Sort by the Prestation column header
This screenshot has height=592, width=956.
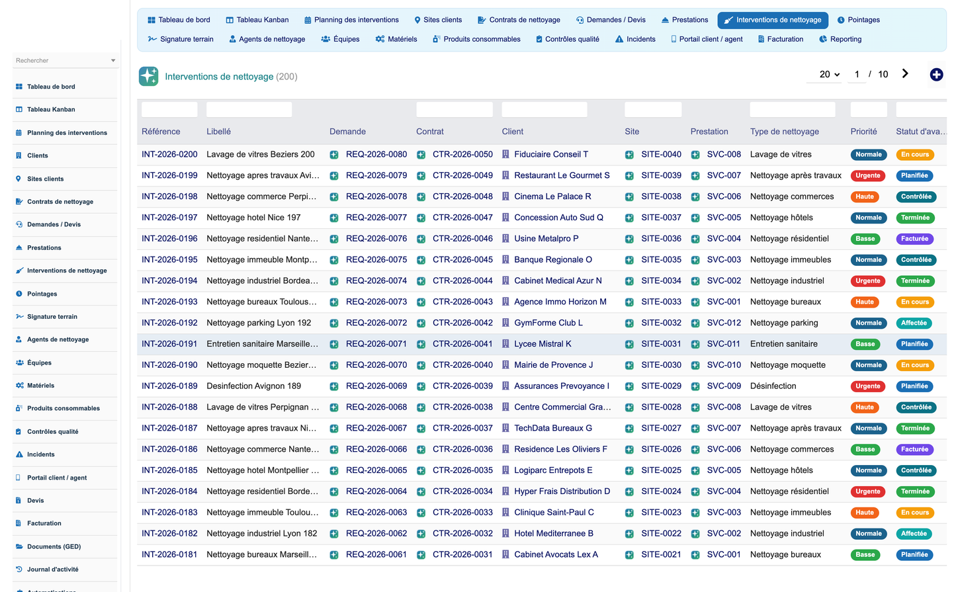point(709,132)
